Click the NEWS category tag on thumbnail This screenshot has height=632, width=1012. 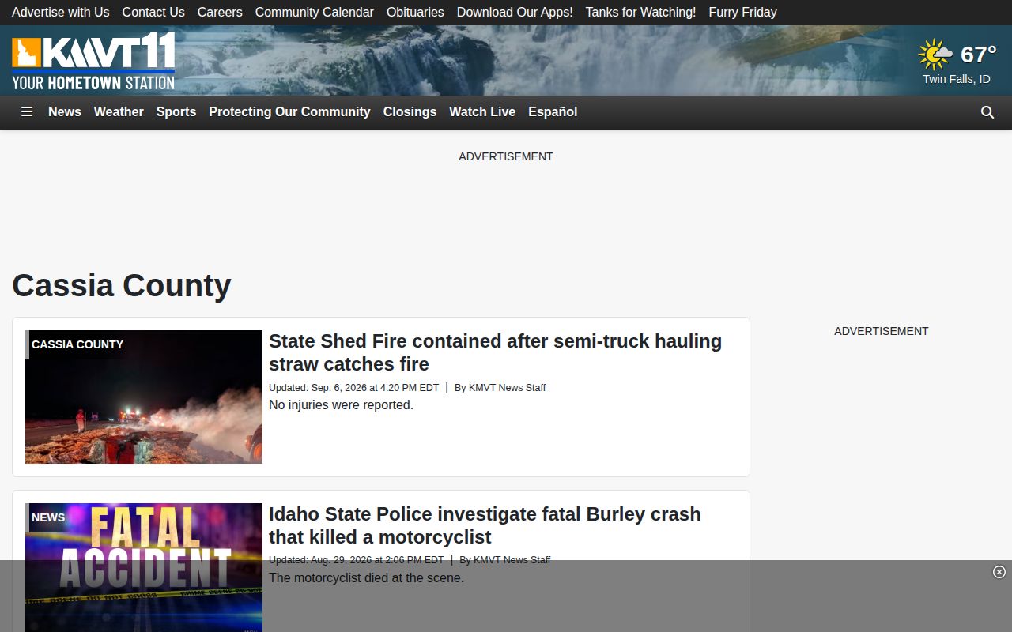48,517
